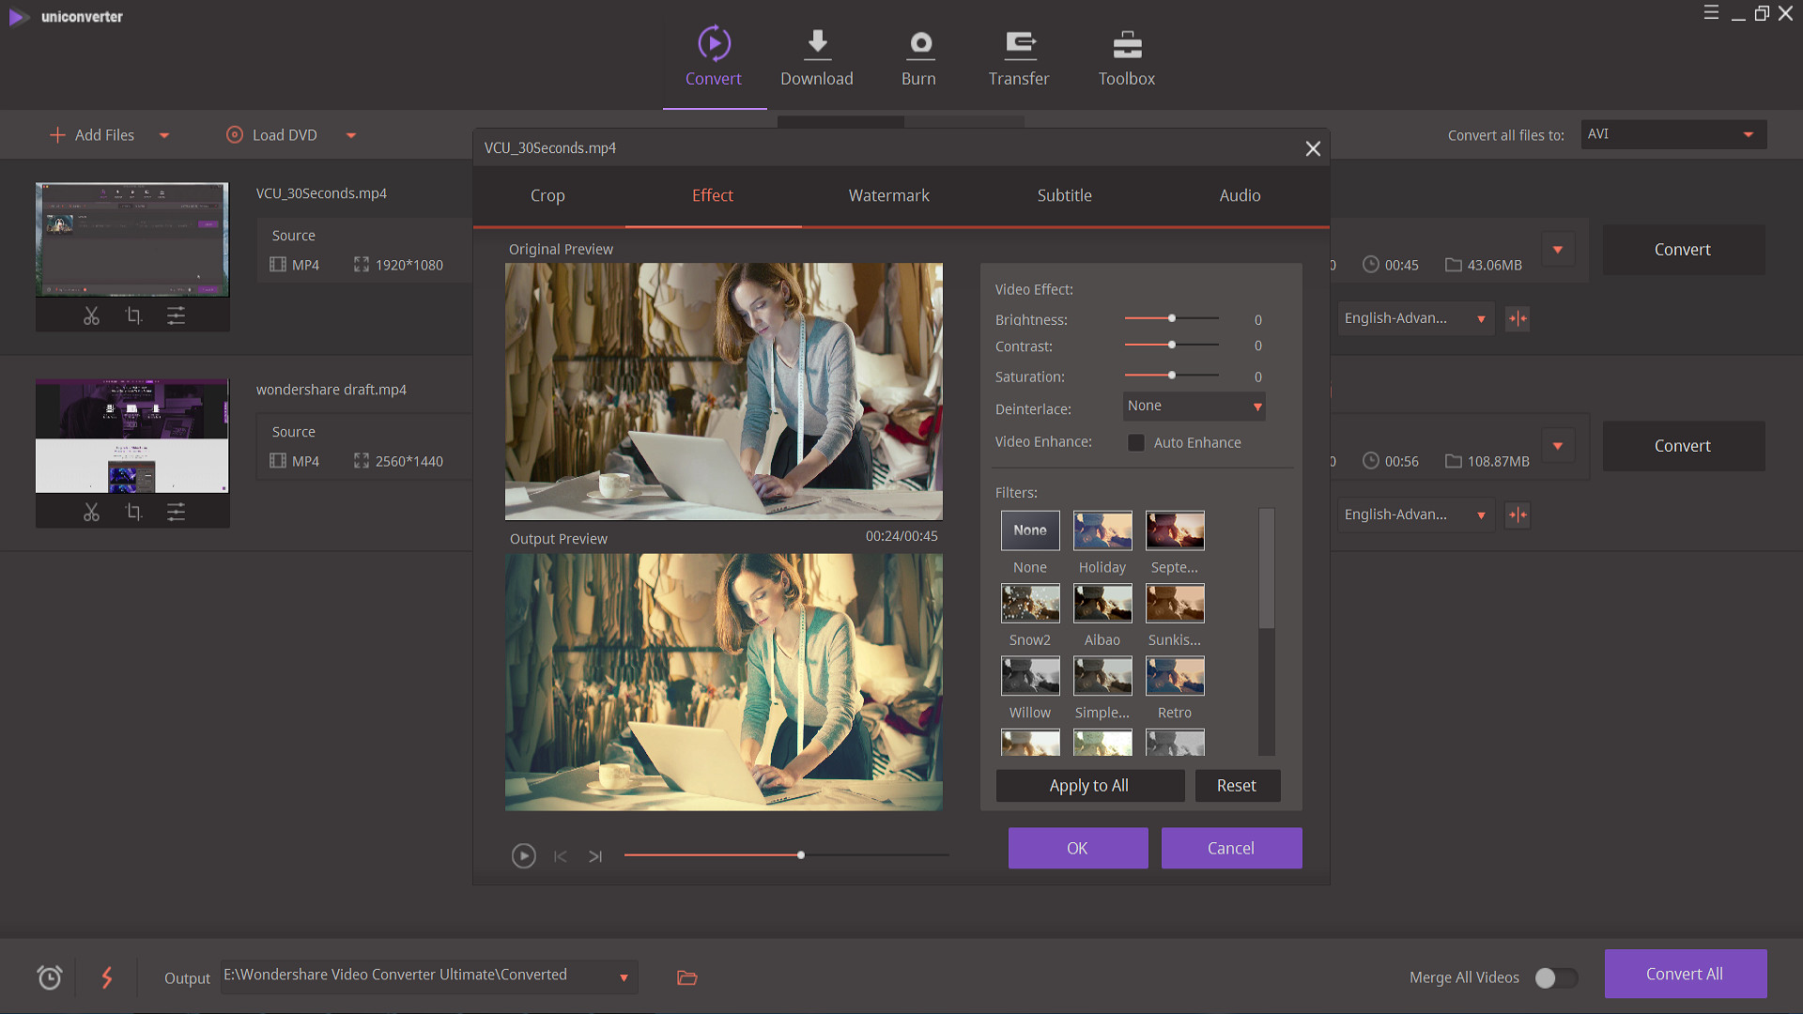Click the Reset button
The width and height of the screenshot is (1803, 1014).
1235,785
